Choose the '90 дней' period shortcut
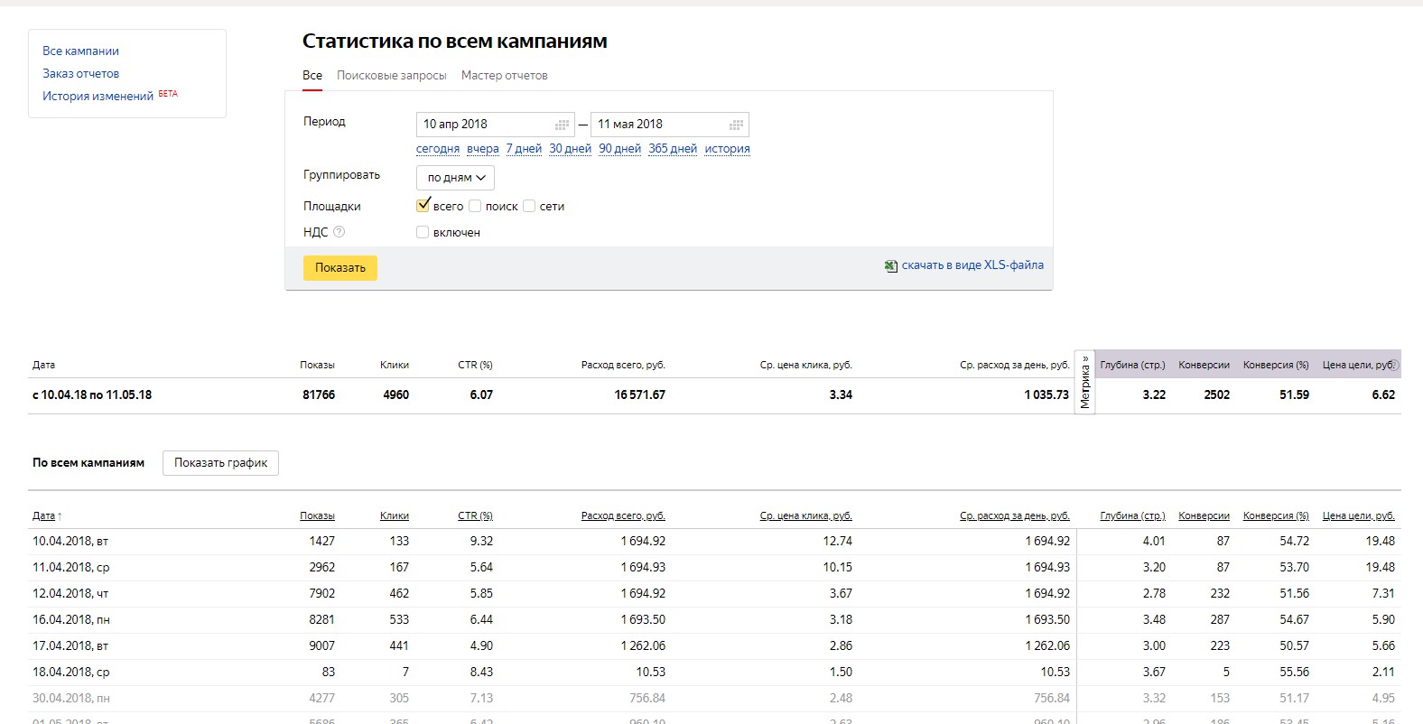 point(620,148)
